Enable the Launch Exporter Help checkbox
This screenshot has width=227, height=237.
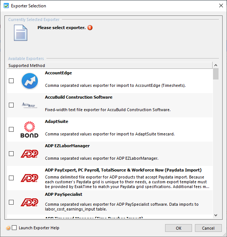14,228
